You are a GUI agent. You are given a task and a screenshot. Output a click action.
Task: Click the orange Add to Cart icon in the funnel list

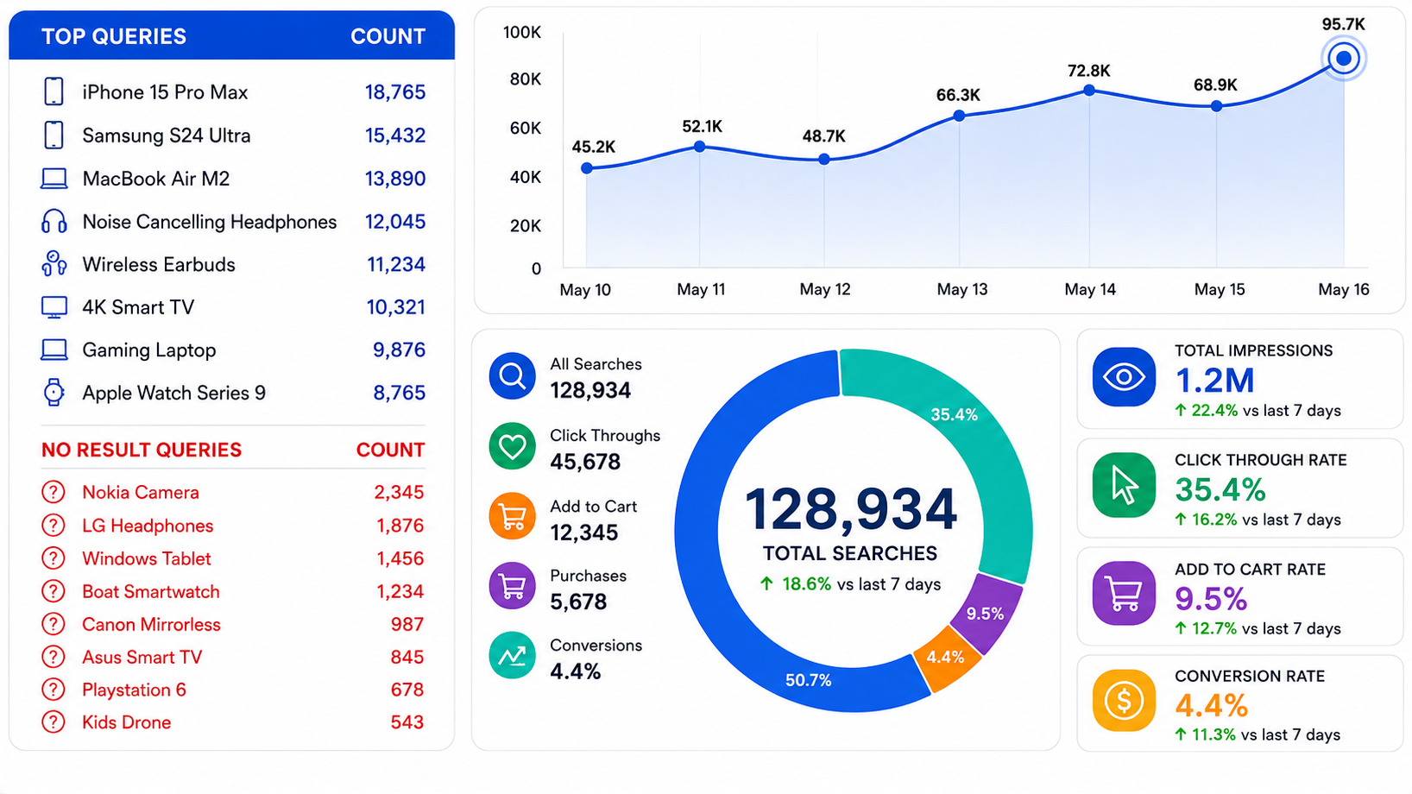pyautogui.click(x=513, y=516)
